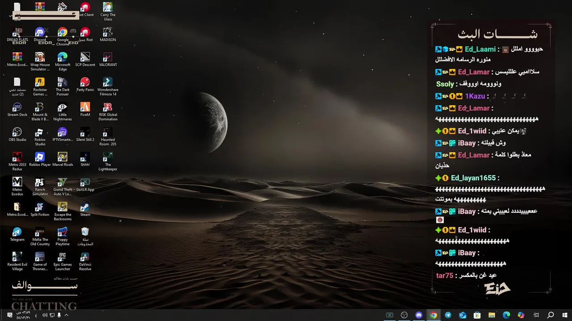Select the Split Fiction desktop shortcut
The height and width of the screenshot is (321, 572).
coord(40,210)
